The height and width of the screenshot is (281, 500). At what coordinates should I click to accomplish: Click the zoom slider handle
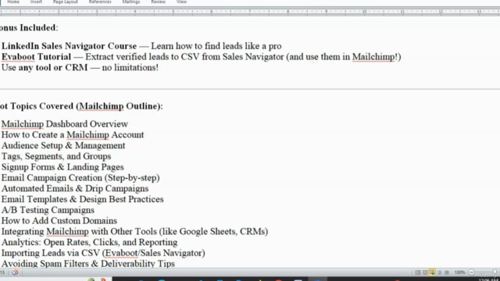[x=495, y=272]
